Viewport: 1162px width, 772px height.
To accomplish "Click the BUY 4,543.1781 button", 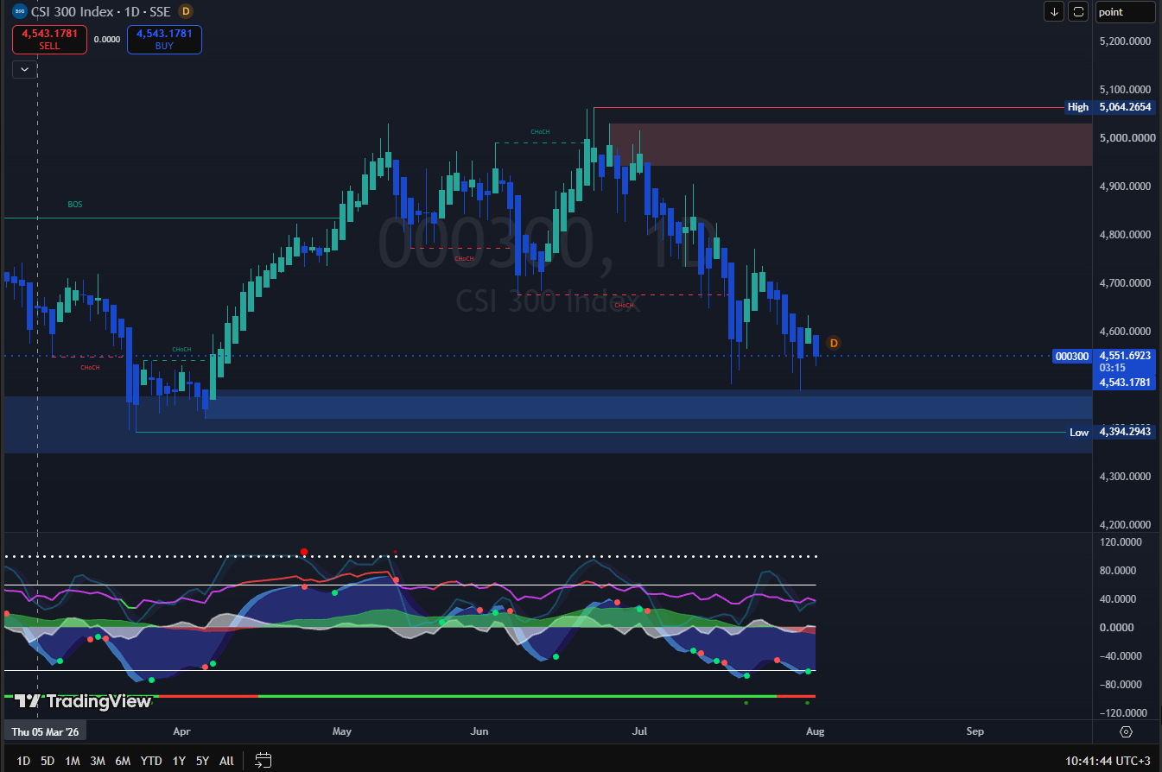I will [164, 40].
